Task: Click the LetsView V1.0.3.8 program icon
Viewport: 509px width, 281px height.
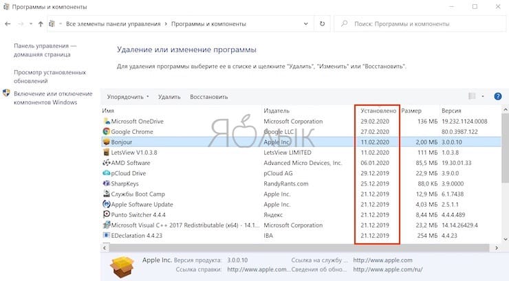Action: (x=106, y=153)
